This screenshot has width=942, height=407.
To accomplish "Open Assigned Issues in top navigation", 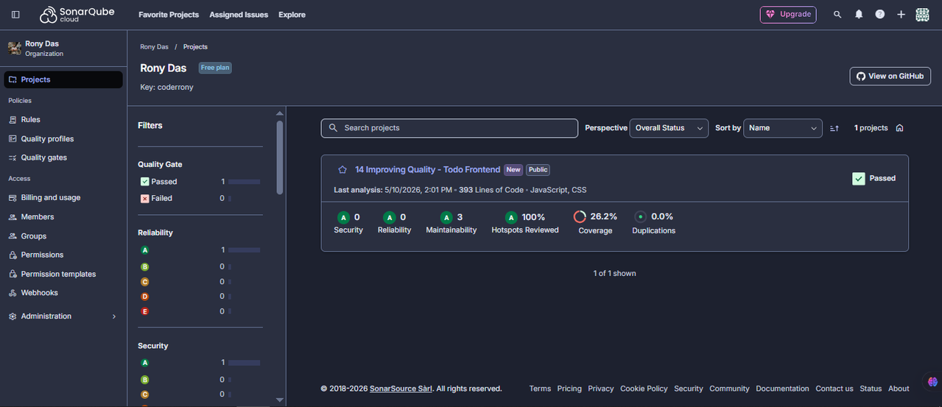I will click(239, 15).
